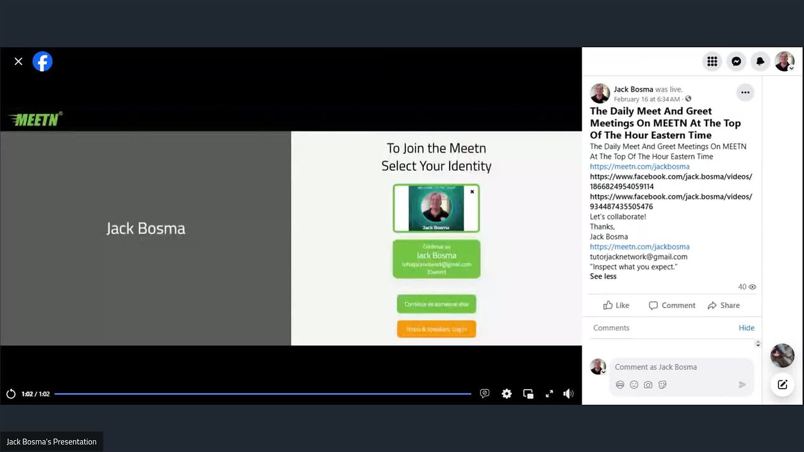Click the orange Hosts & Speakers Log In

click(437, 329)
